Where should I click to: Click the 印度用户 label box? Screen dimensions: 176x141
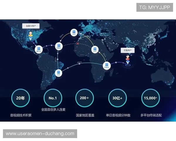pos(128,51)
